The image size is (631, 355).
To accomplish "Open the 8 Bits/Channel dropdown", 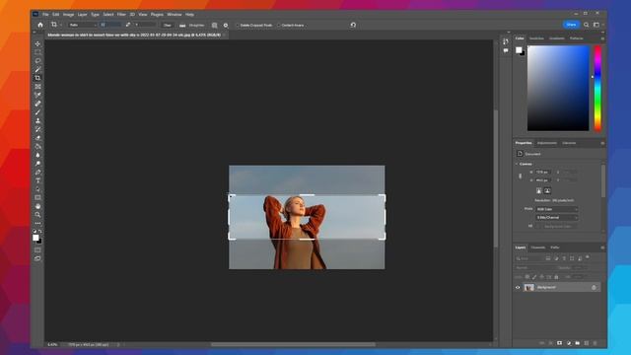I will point(557,217).
